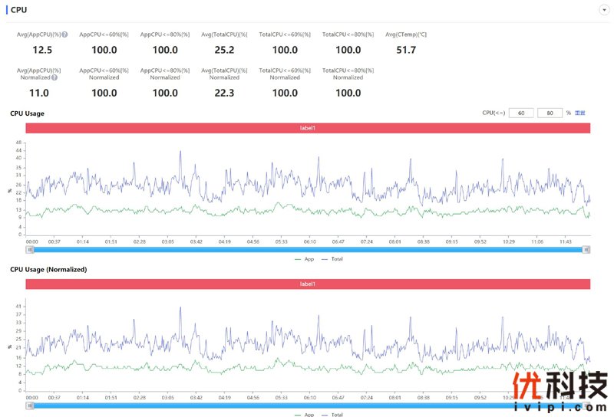The width and height of the screenshot is (614, 417).
Task: Toggle the Total series in the CPU Usage legend
Action: tap(332, 259)
